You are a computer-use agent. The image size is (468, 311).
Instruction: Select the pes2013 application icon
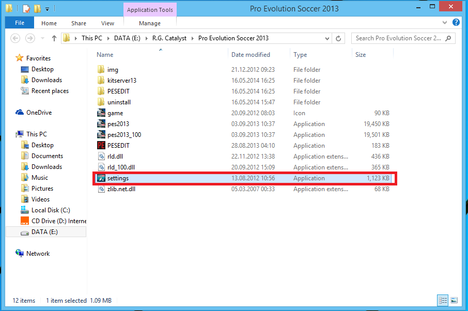pyautogui.click(x=101, y=124)
